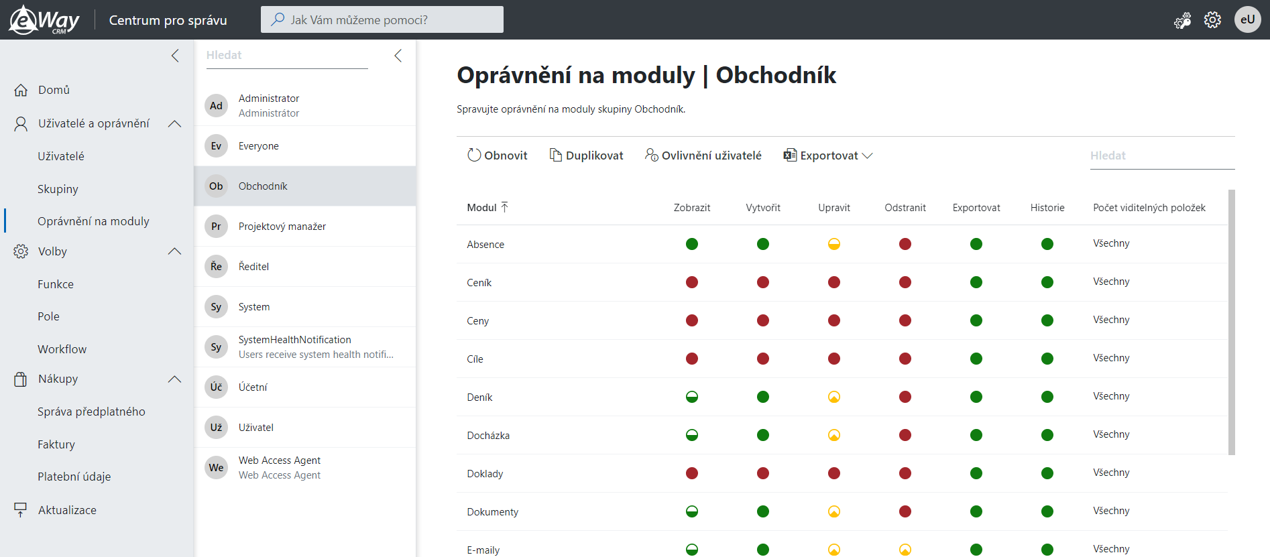Select the Obchodník group
Screen dimensions: 1270x557
pos(305,186)
